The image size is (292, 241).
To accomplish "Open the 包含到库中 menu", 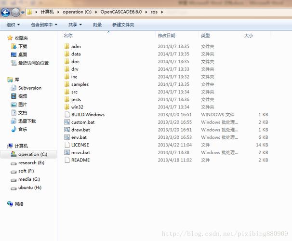I will click(x=44, y=25).
